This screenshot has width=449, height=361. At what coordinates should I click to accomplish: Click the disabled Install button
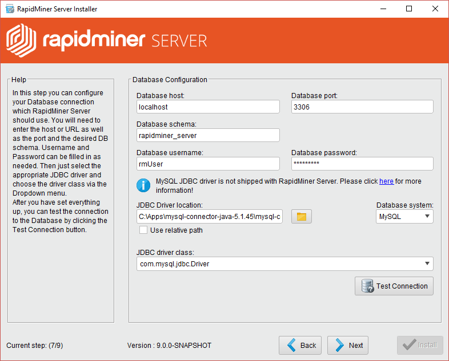point(420,345)
